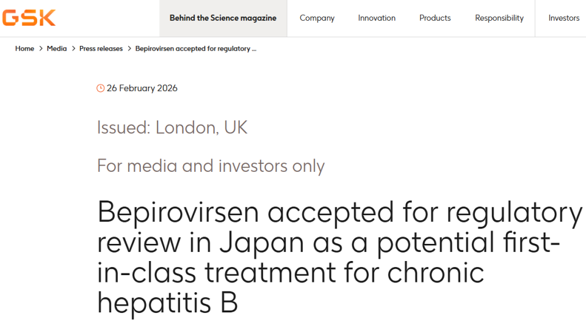586x324 pixels.
Task: Click the GSK logo
Action: point(29,18)
